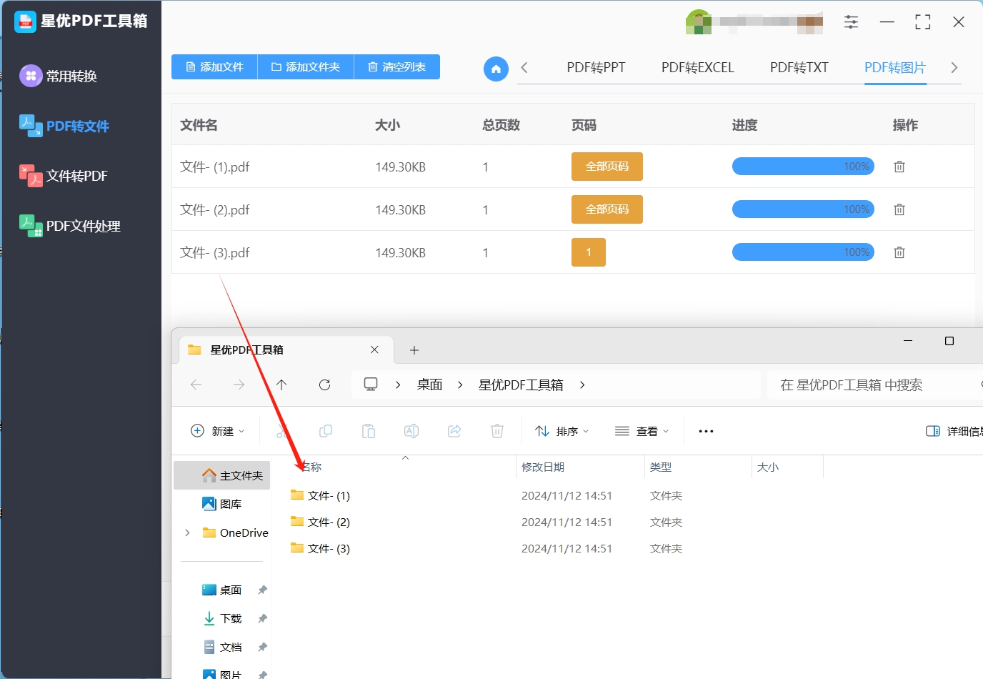
Task: Go to home via blue home icon
Action: (x=496, y=69)
